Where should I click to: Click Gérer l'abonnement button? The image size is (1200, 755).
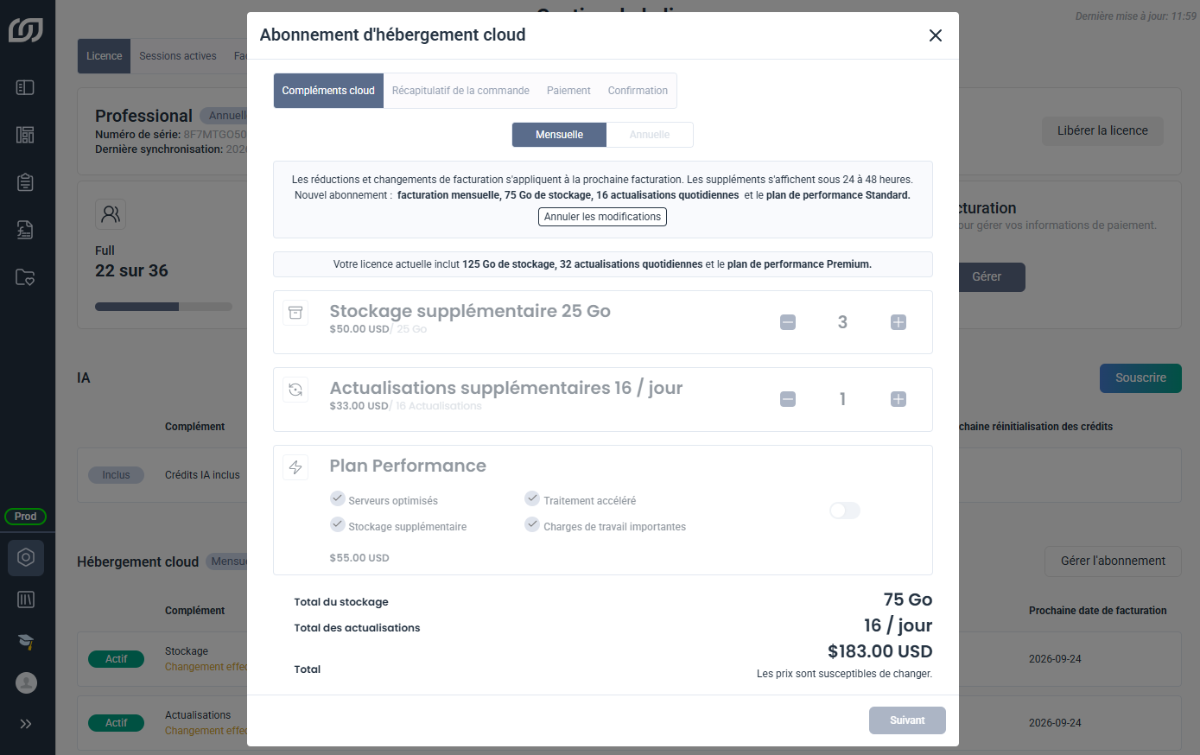(1113, 561)
